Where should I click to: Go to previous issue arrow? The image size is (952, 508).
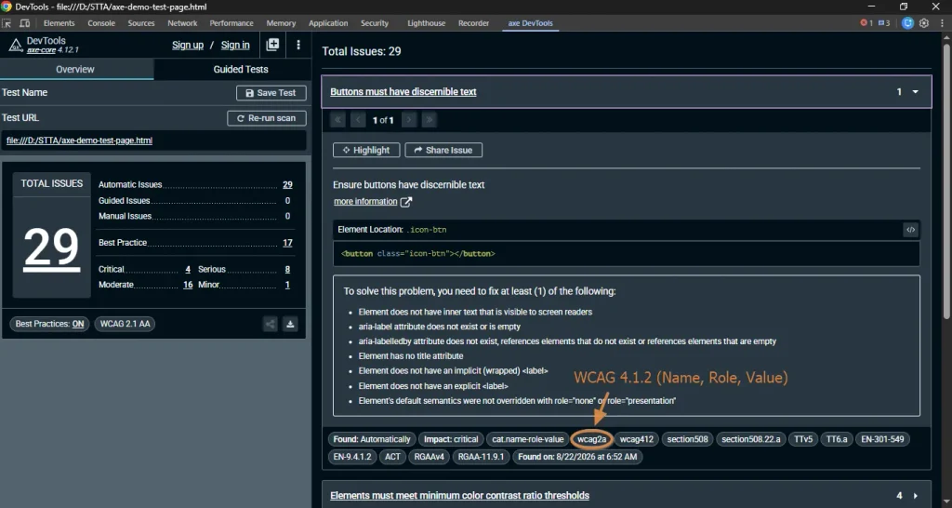(x=358, y=120)
